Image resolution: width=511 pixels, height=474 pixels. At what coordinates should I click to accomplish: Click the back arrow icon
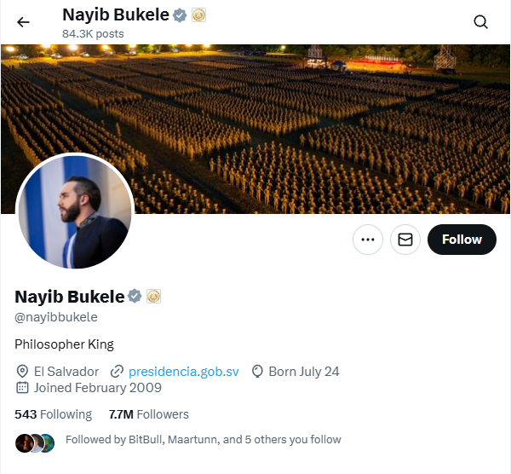[x=23, y=23]
